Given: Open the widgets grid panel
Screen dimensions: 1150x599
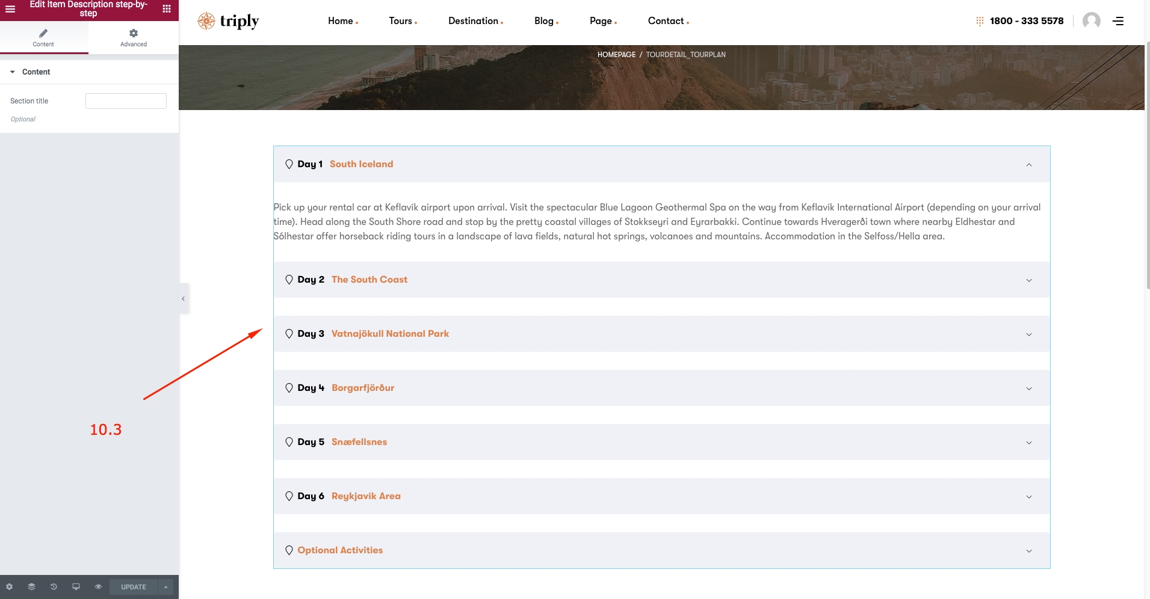Looking at the screenshot, I should point(167,9).
